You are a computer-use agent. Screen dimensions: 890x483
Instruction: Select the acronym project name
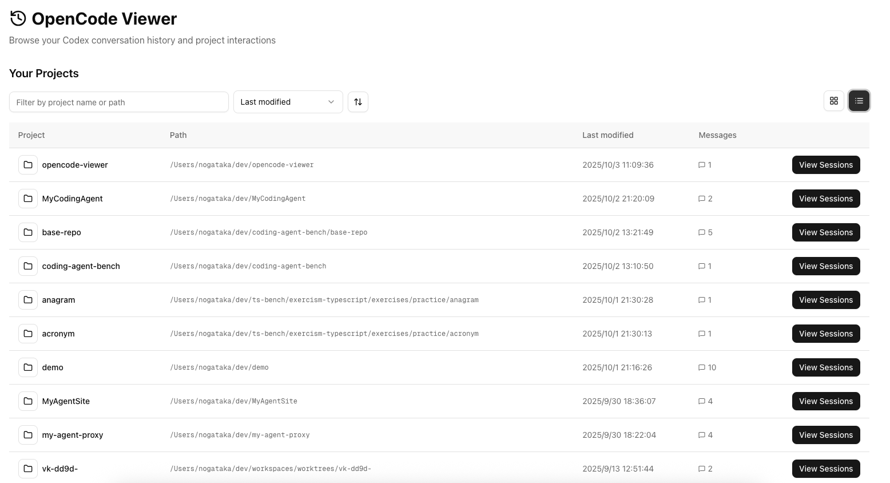coord(58,334)
